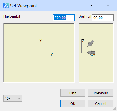Confirm with the OK button
This screenshot has width=117, height=111.
pos(73,103)
